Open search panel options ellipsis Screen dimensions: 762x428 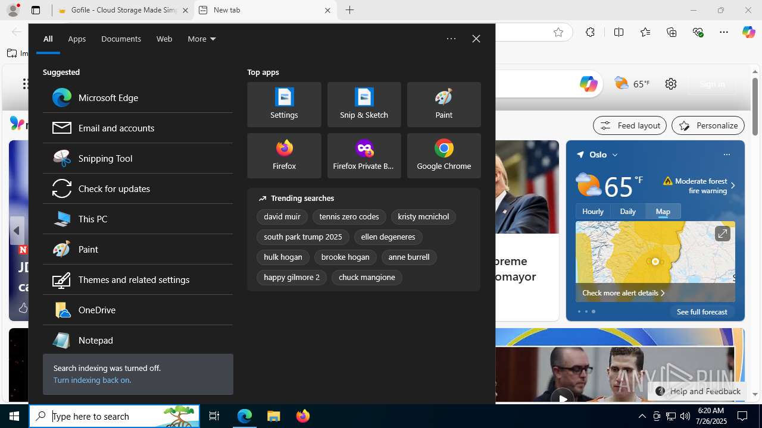point(451,39)
